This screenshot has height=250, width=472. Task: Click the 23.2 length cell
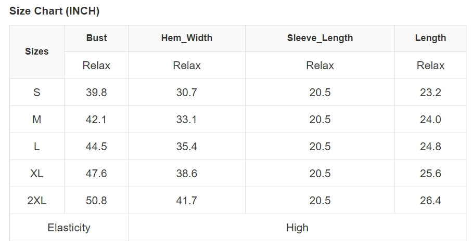click(x=430, y=93)
